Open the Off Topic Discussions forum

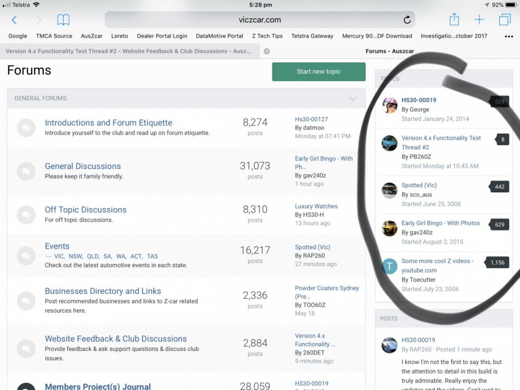pyautogui.click(x=85, y=210)
